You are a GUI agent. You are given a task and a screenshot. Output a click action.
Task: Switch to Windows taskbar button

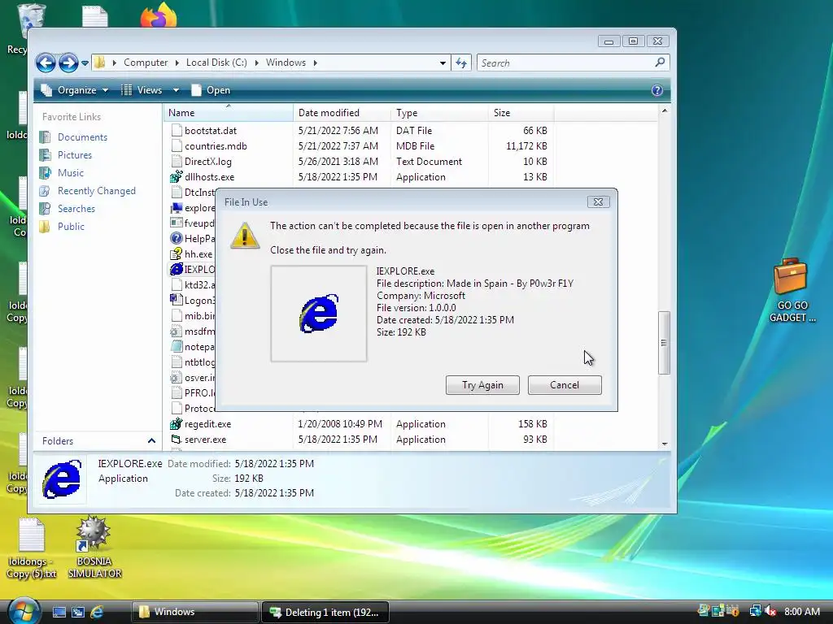194,612
